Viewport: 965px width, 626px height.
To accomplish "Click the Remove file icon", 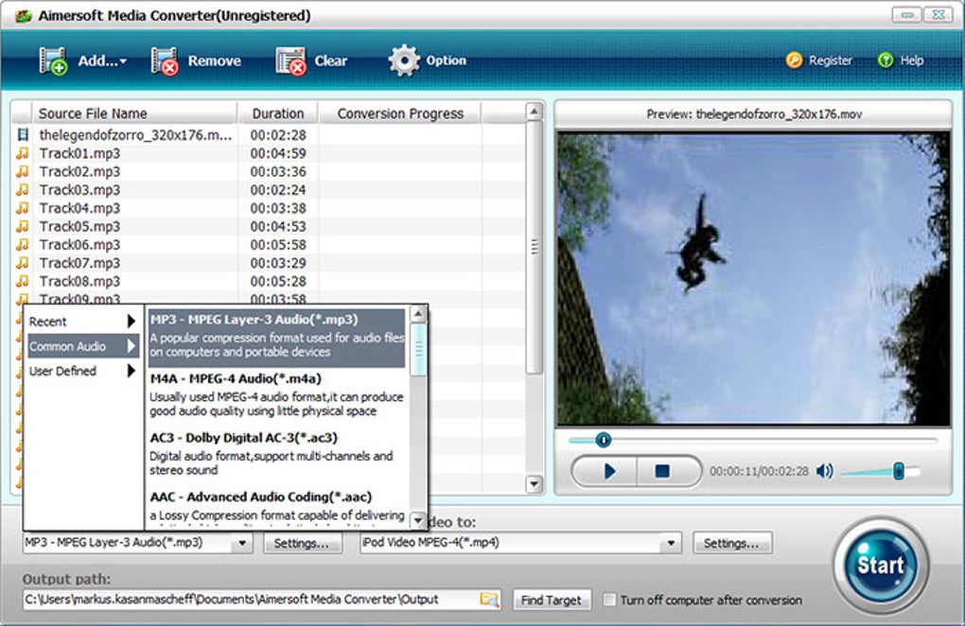I will coord(165,61).
